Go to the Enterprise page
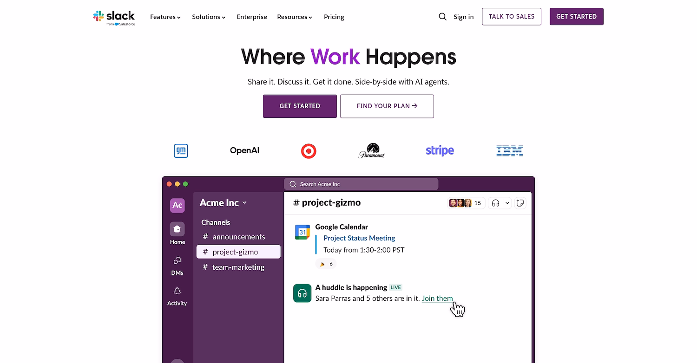 (252, 17)
